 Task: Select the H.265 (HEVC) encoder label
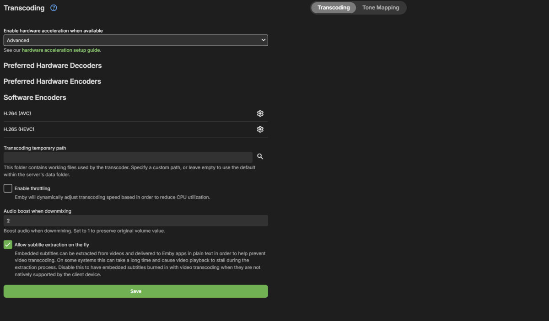19,129
